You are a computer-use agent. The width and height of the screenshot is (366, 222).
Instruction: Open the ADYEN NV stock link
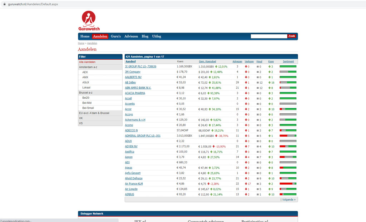pos(131,147)
